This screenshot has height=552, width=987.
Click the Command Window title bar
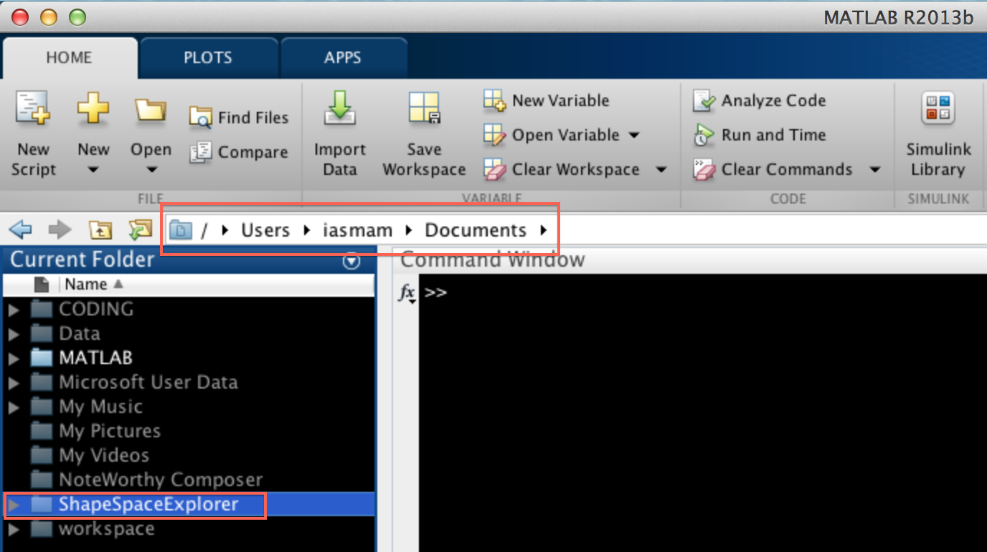[x=690, y=260]
